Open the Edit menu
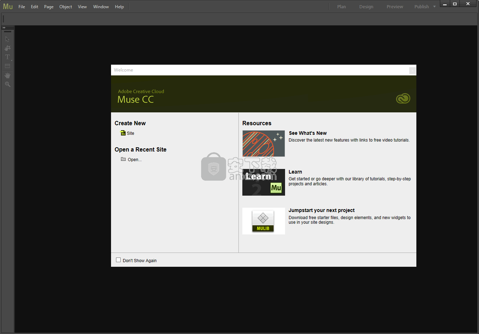This screenshot has width=479, height=334. click(x=35, y=7)
